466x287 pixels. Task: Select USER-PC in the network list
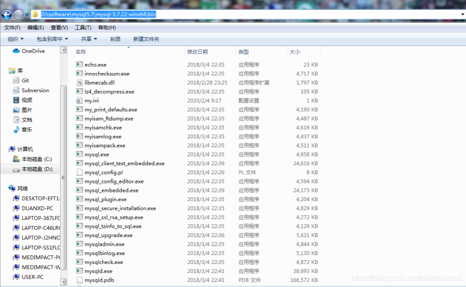tap(32, 277)
